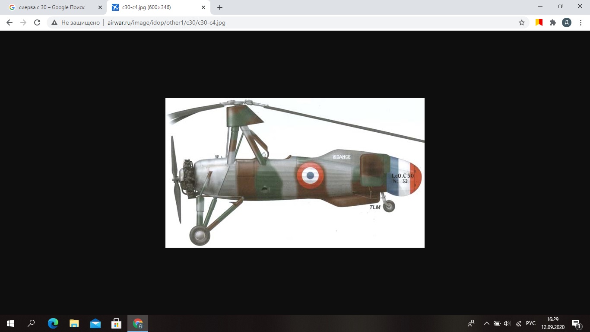Open the Mail app on the taskbar
This screenshot has width=590, height=332.
coord(95,323)
